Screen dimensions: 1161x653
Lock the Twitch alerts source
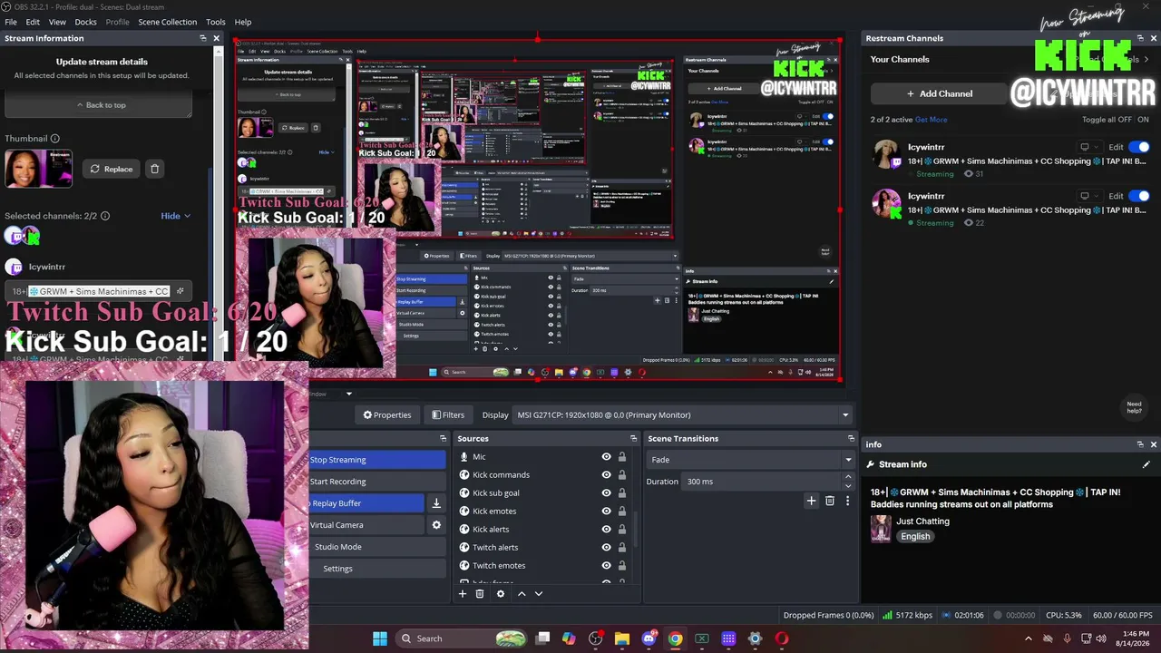[621, 548]
